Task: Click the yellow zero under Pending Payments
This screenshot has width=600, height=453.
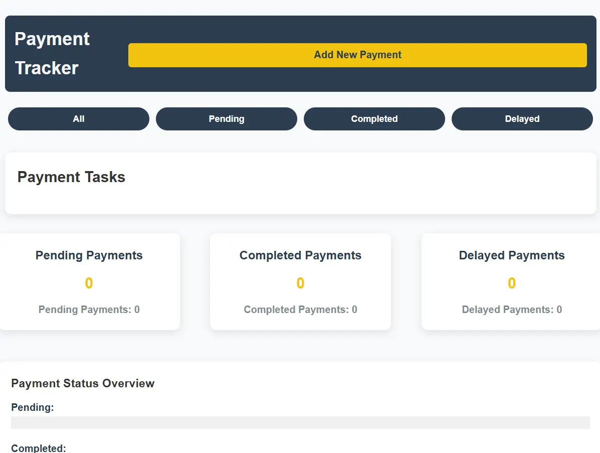Action: point(89,283)
